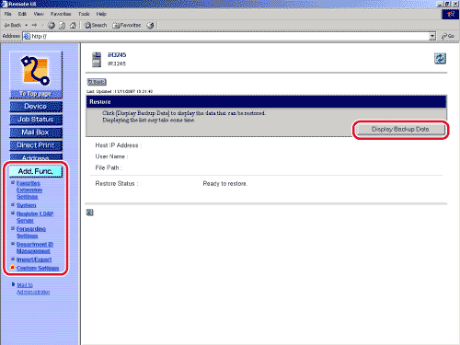This screenshot has height=345, width=460.
Task: Open the Favorites menu
Action: click(61, 14)
